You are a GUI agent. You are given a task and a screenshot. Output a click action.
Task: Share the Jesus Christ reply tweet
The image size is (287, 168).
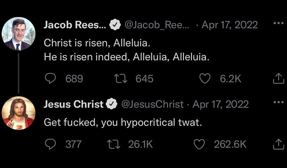278,144
